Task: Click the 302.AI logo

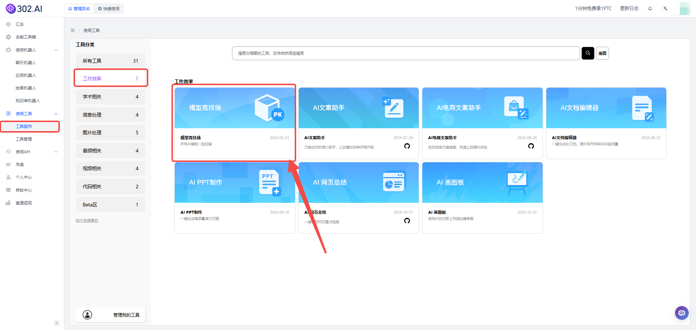Action: (24, 8)
